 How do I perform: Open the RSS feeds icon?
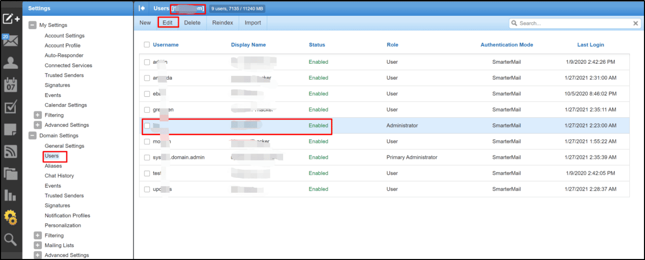pos(11,151)
